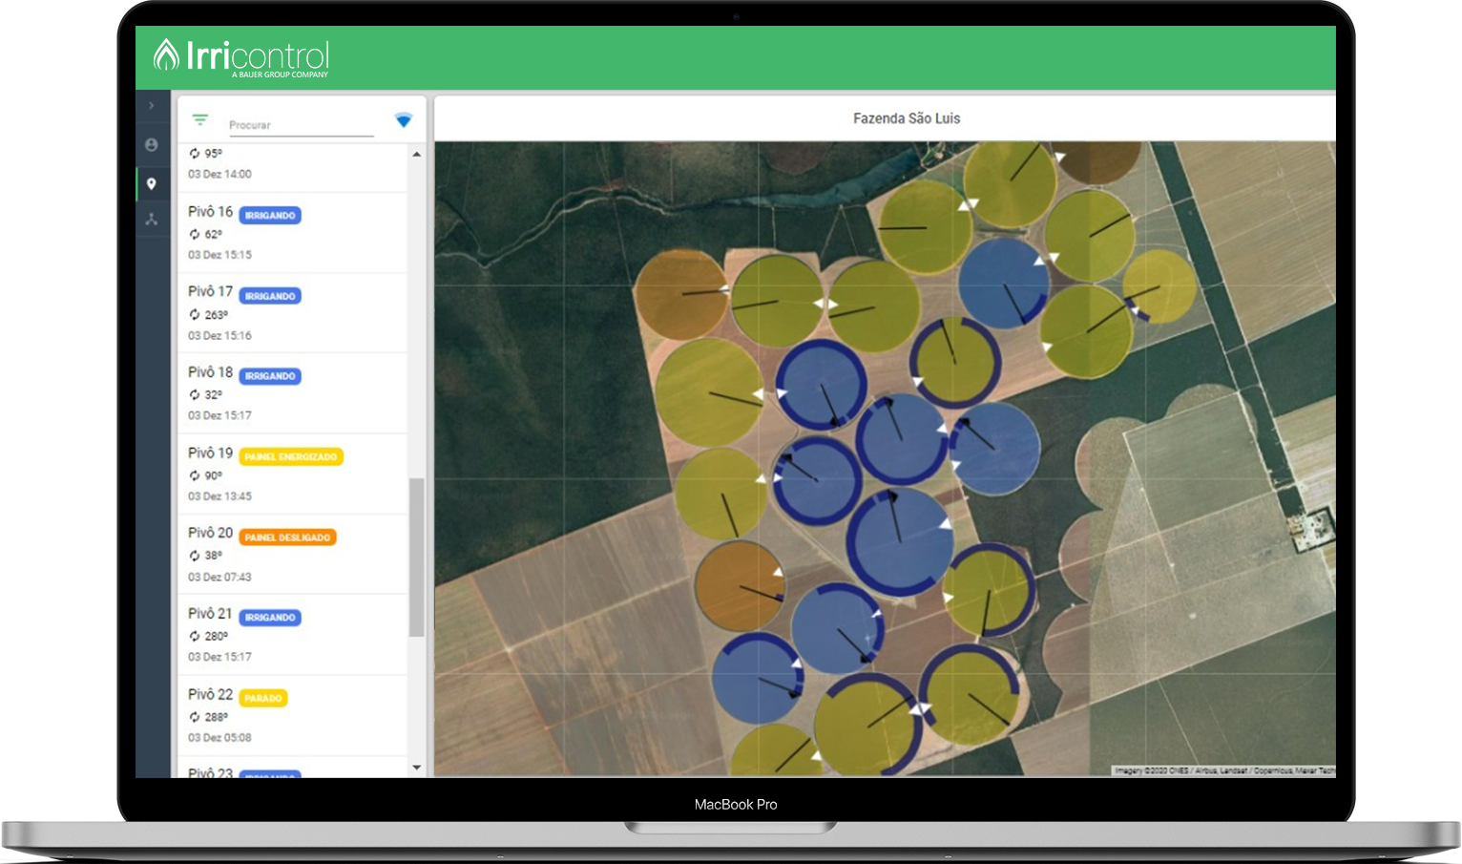Image resolution: width=1462 pixels, height=864 pixels.
Task: Click the 03 Dez 14:00 timestamp
Action: (219, 175)
